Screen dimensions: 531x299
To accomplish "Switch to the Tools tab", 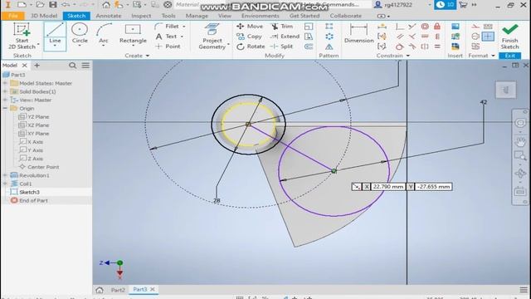I will click(x=168, y=16).
